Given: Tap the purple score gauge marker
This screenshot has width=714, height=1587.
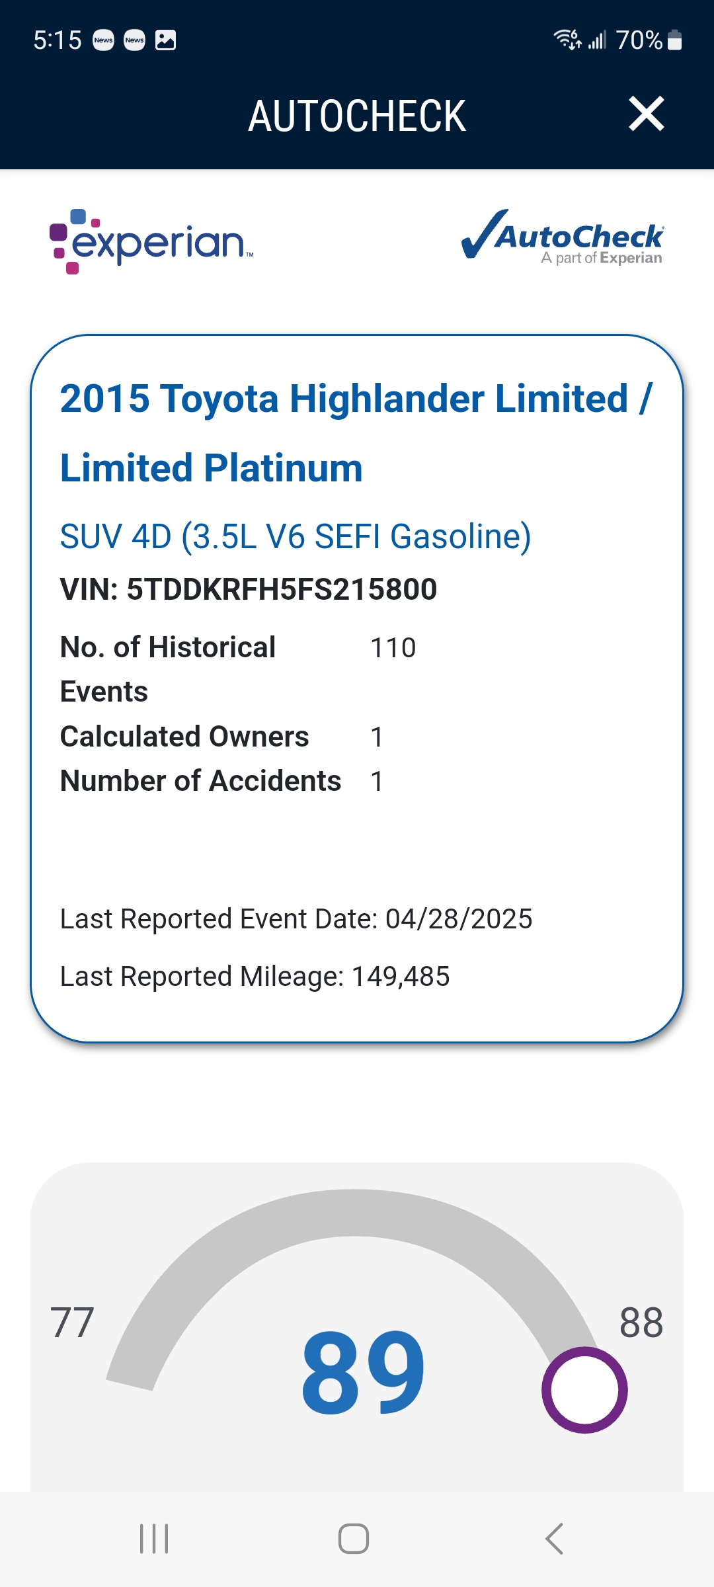Looking at the screenshot, I should click(584, 1390).
